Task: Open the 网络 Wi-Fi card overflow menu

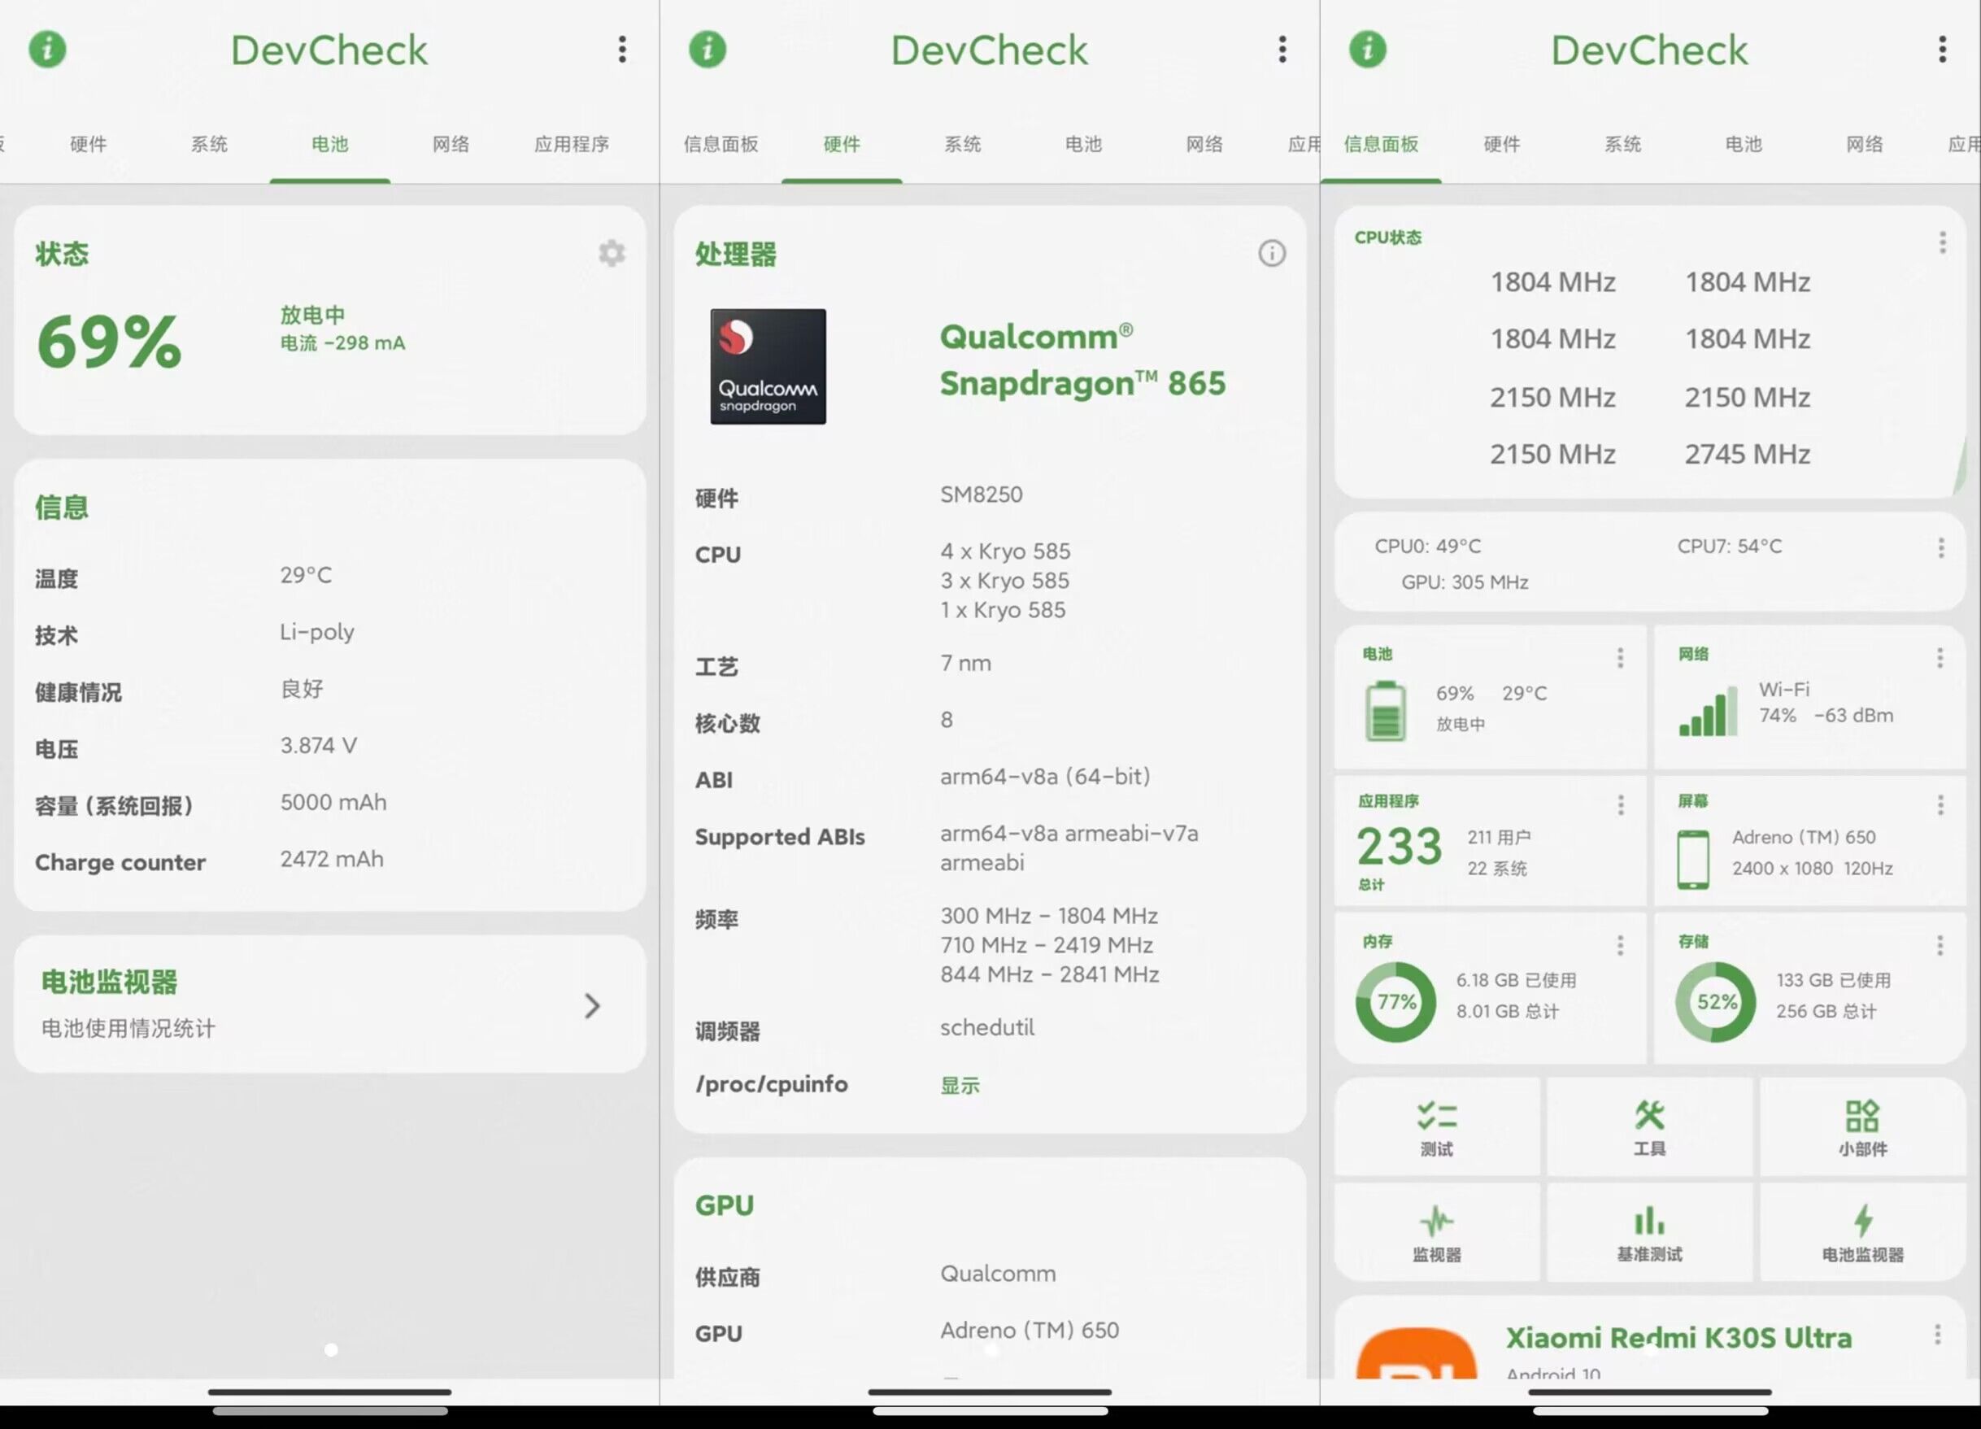Action: [x=1939, y=658]
